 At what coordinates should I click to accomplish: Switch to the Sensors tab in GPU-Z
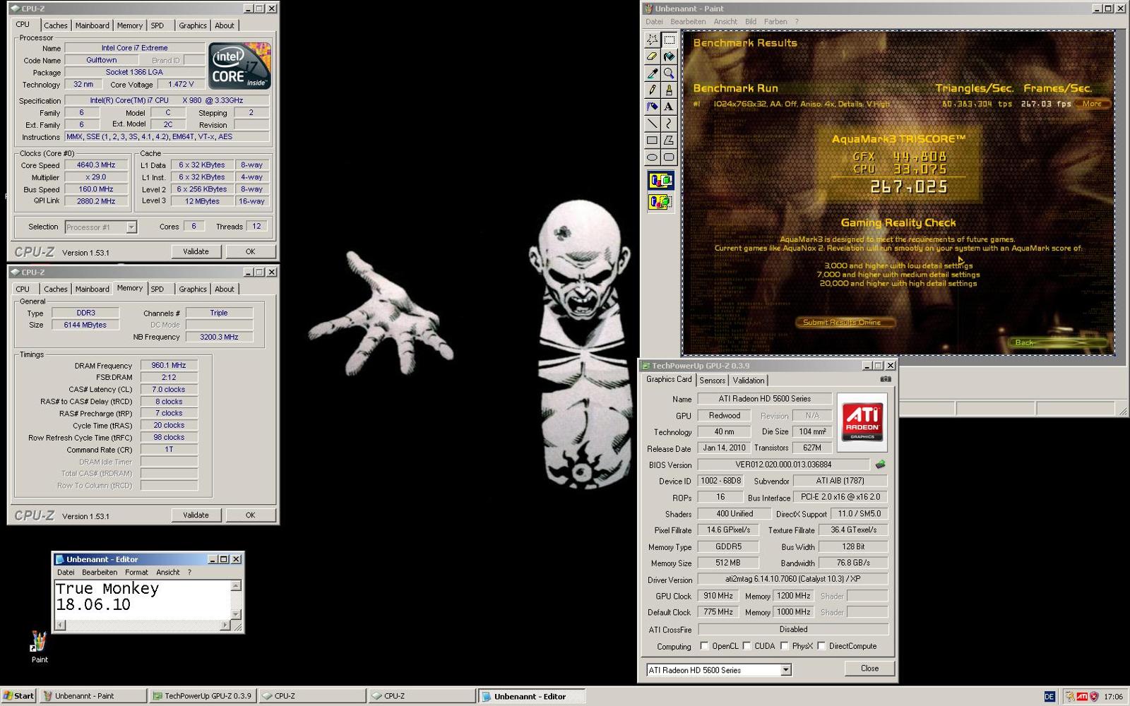712,380
